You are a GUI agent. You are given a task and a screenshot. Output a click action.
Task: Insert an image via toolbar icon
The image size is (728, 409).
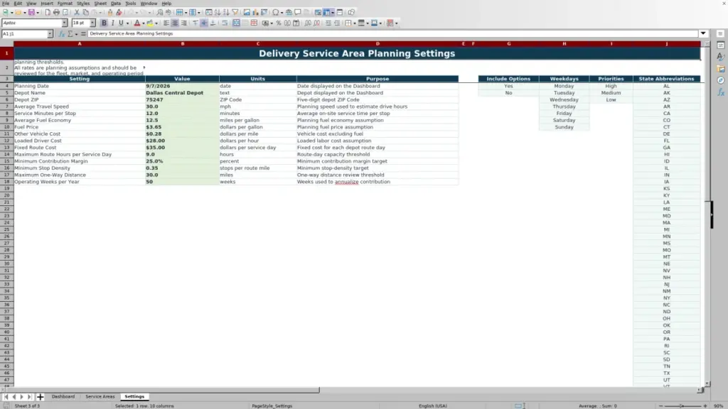247,12
